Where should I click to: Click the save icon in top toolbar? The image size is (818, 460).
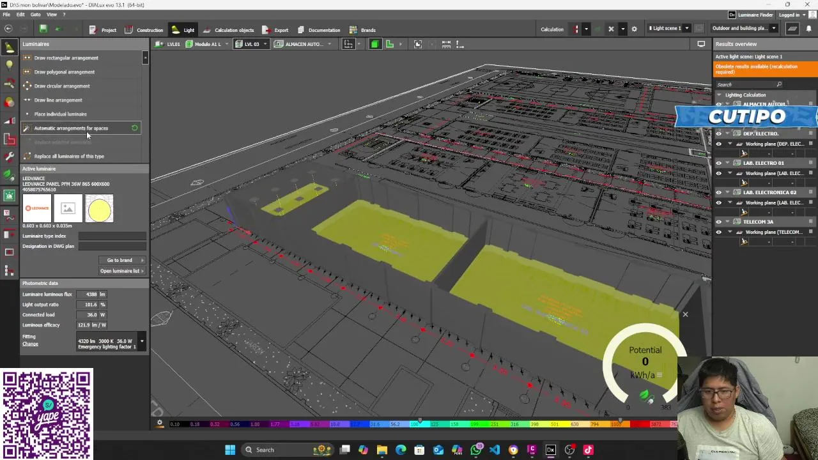tap(43, 29)
